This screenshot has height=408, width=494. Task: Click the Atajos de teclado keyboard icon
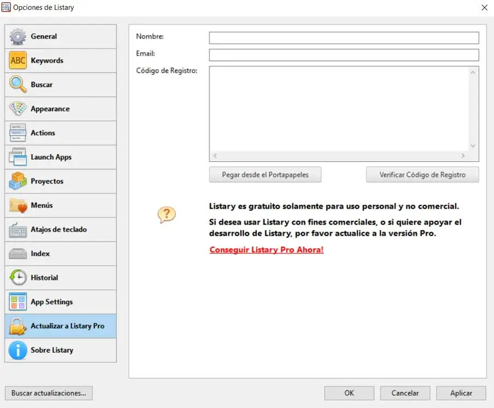[x=18, y=230]
